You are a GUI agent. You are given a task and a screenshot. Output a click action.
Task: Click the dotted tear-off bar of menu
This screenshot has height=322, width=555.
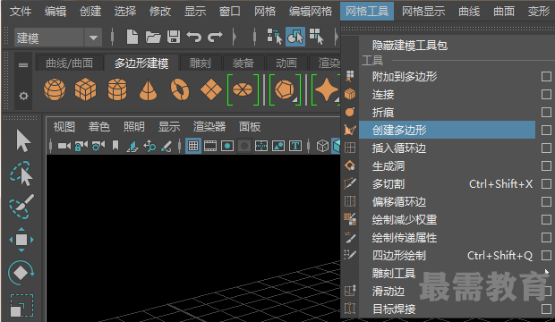(448, 29)
